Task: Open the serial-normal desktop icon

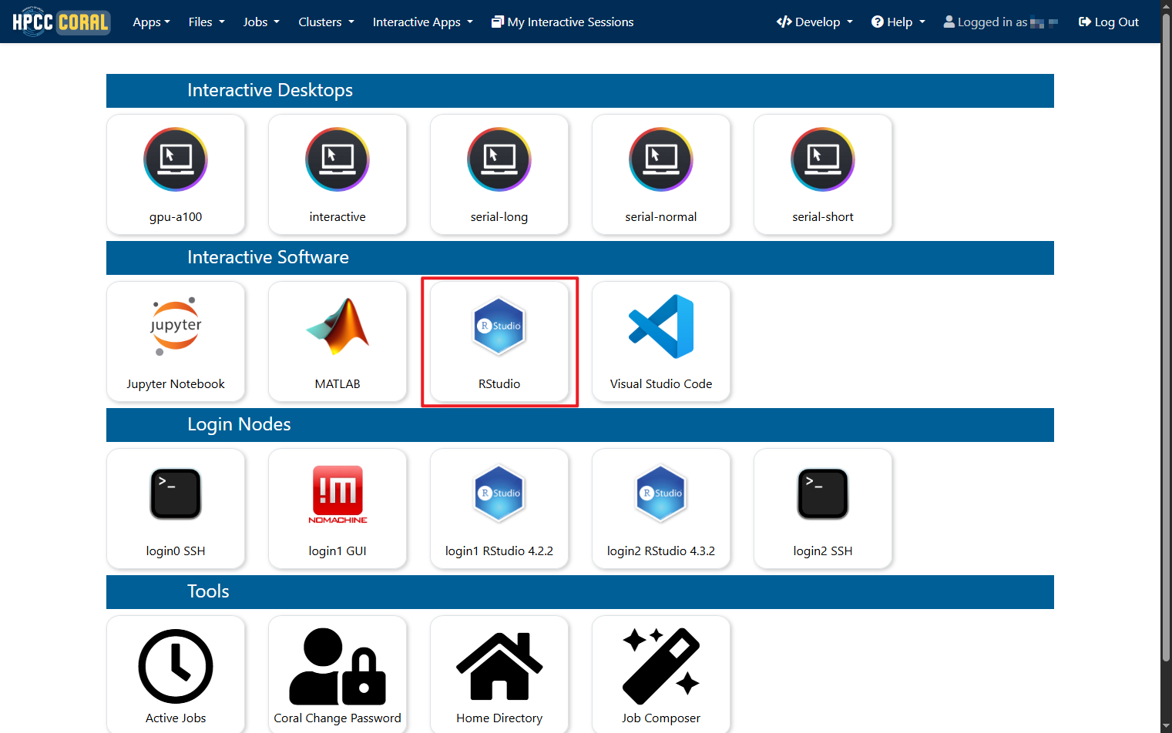Action: pos(661,159)
